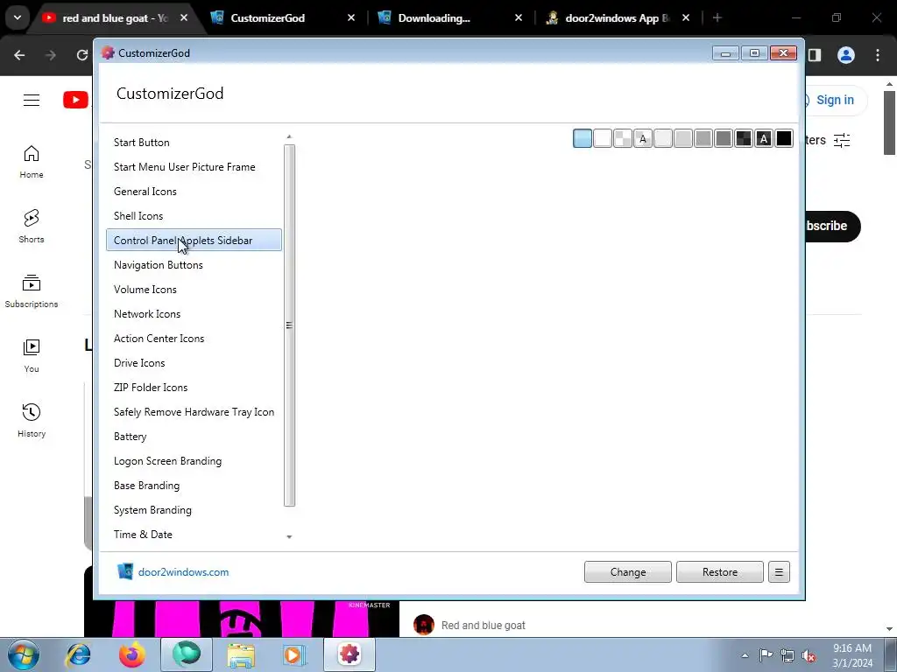
Task: Click the category list scroll-down arrow
Action: [x=289, y=537]
